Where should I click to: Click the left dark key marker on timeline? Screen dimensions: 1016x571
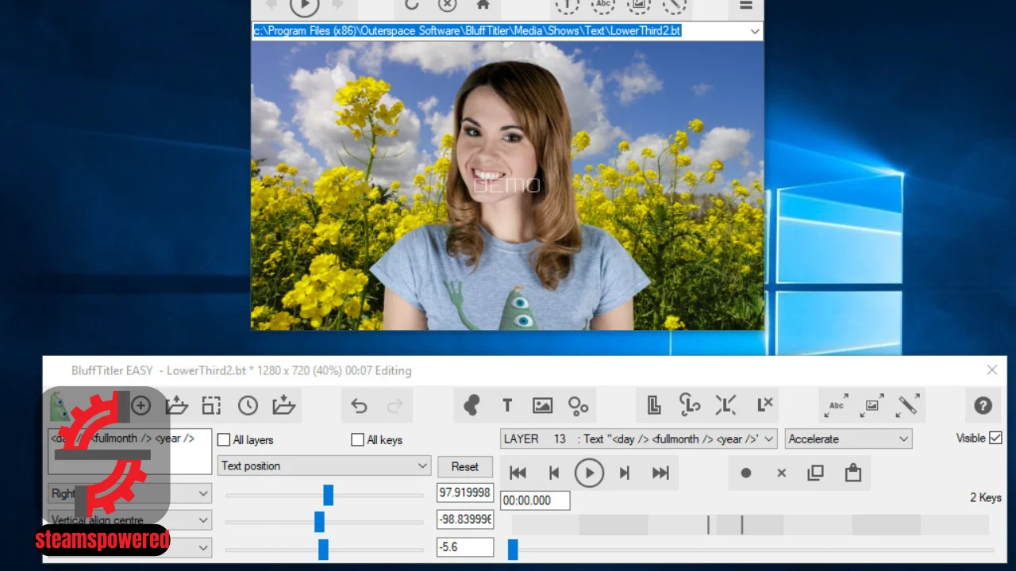point(708,523)
